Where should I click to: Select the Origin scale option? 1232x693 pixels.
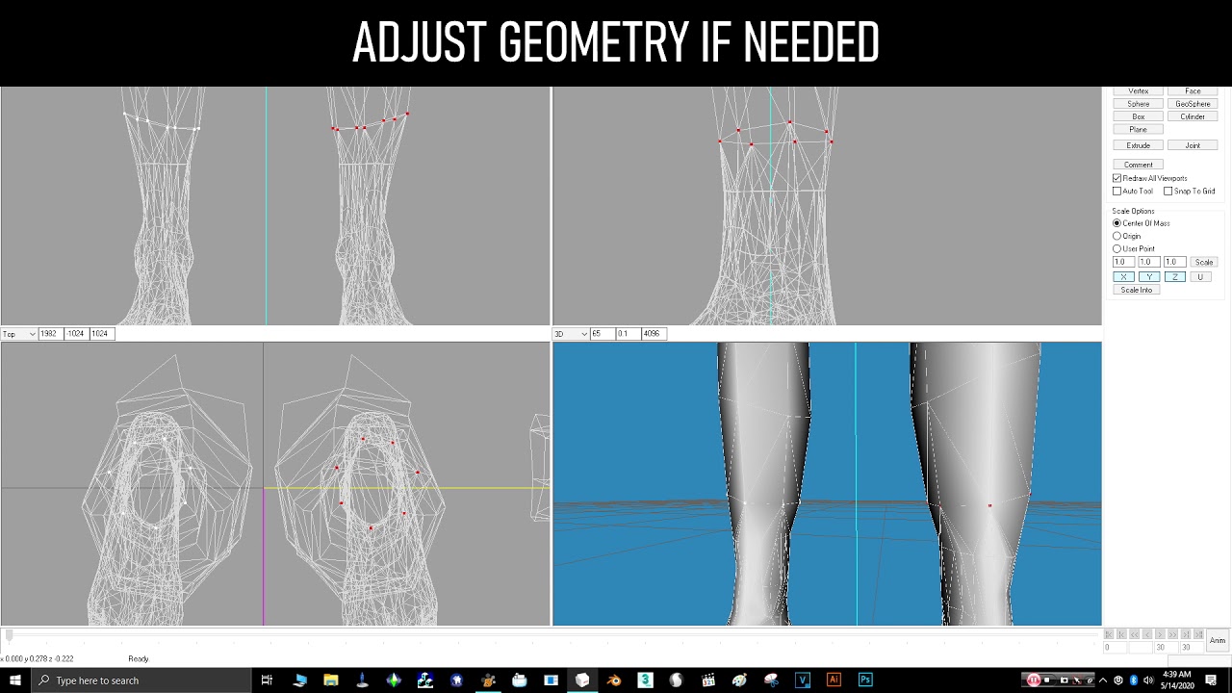pos(1116,236)
